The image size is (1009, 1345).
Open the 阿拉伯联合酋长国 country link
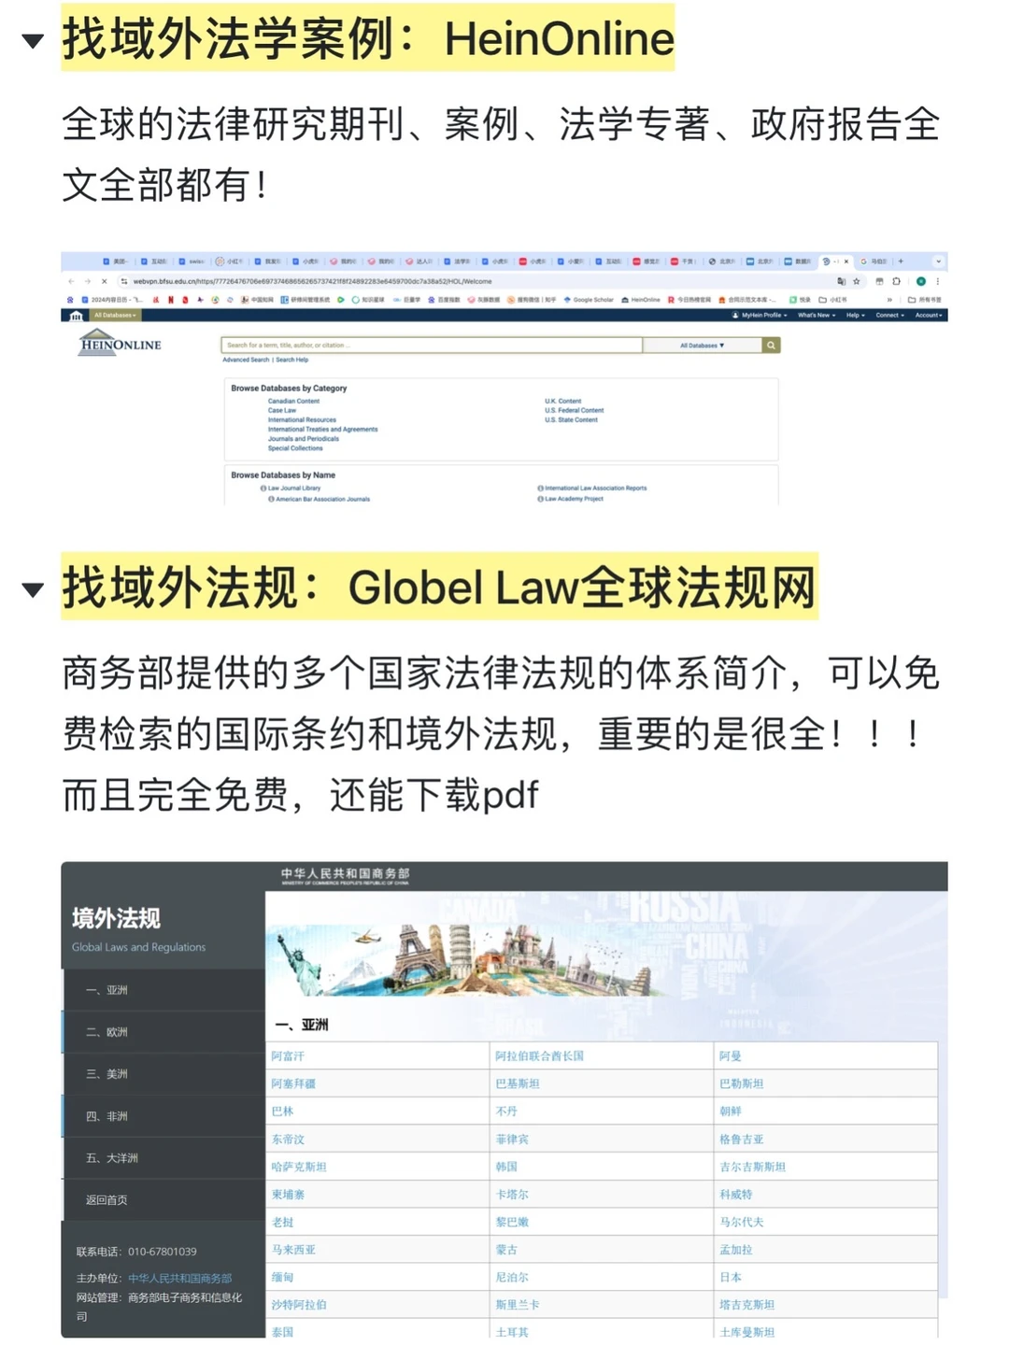tap(539, 1056)
